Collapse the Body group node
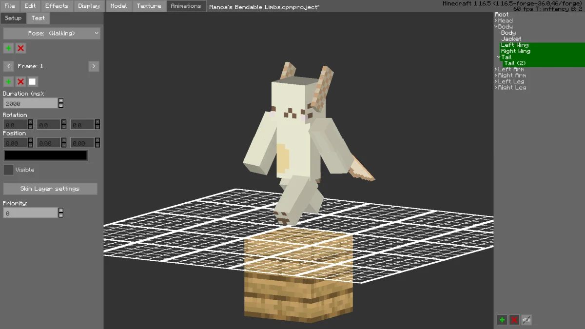 [496, 27]
